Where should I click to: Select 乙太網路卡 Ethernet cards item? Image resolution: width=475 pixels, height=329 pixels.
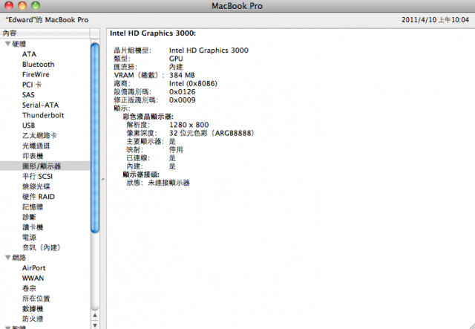(x=39, y=136)
